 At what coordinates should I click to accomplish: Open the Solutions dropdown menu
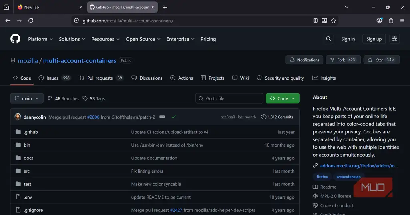[x=72, y=39]
